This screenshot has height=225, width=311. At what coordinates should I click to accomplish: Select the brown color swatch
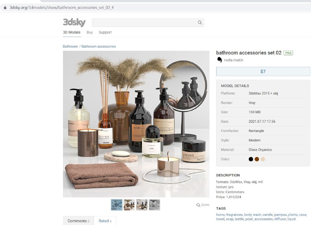coord(257,159)
